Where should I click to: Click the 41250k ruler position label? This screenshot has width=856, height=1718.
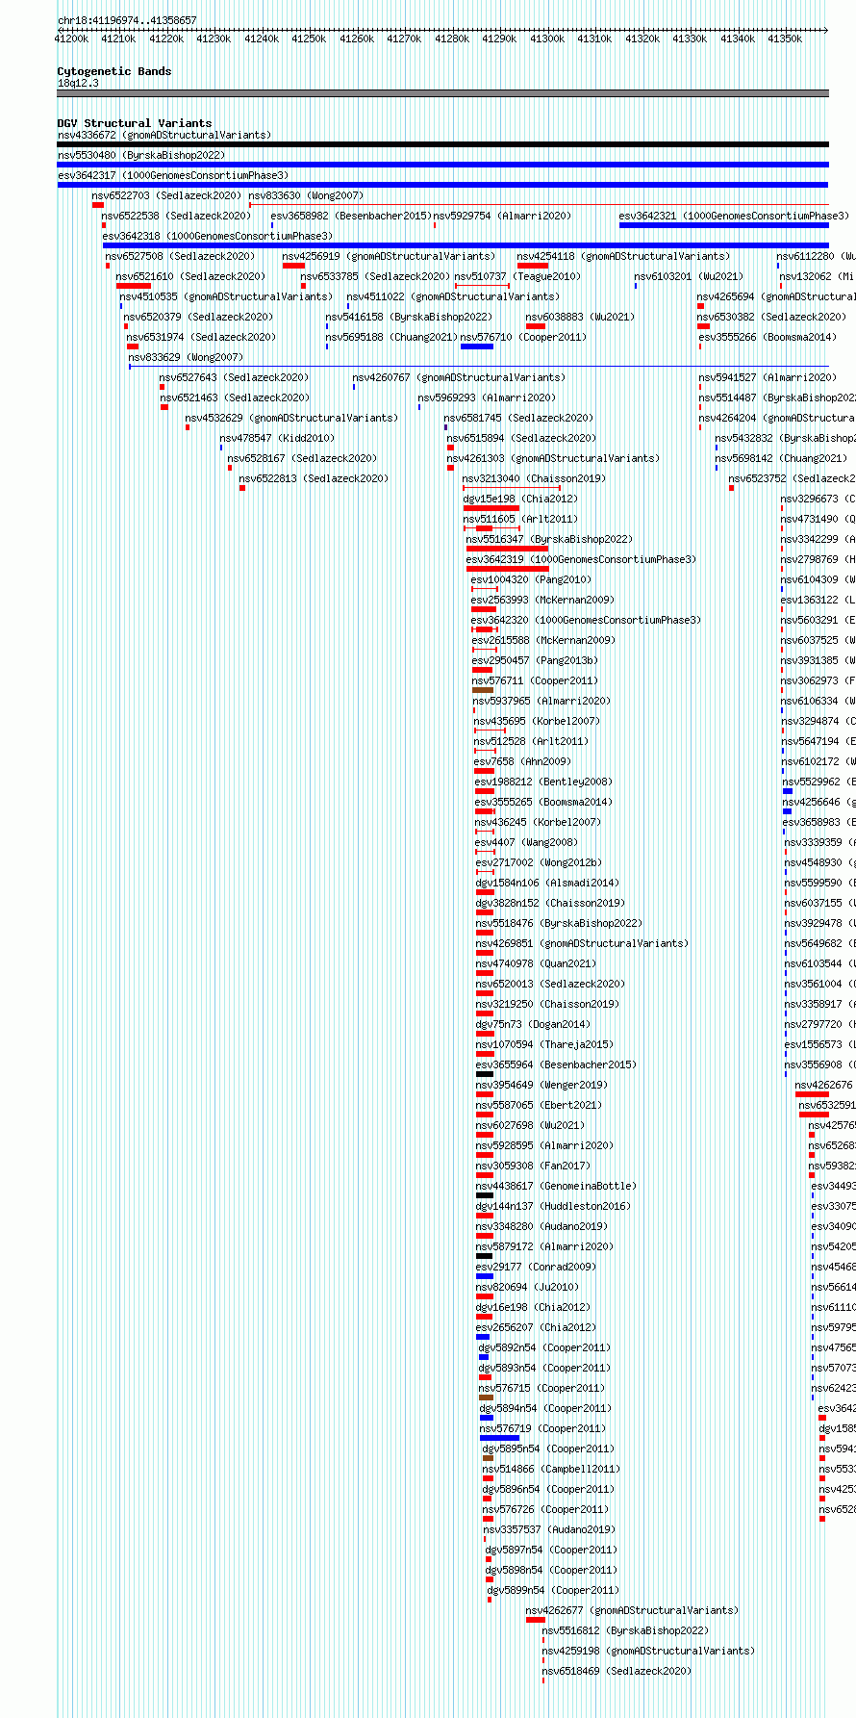tap(309, 38)
